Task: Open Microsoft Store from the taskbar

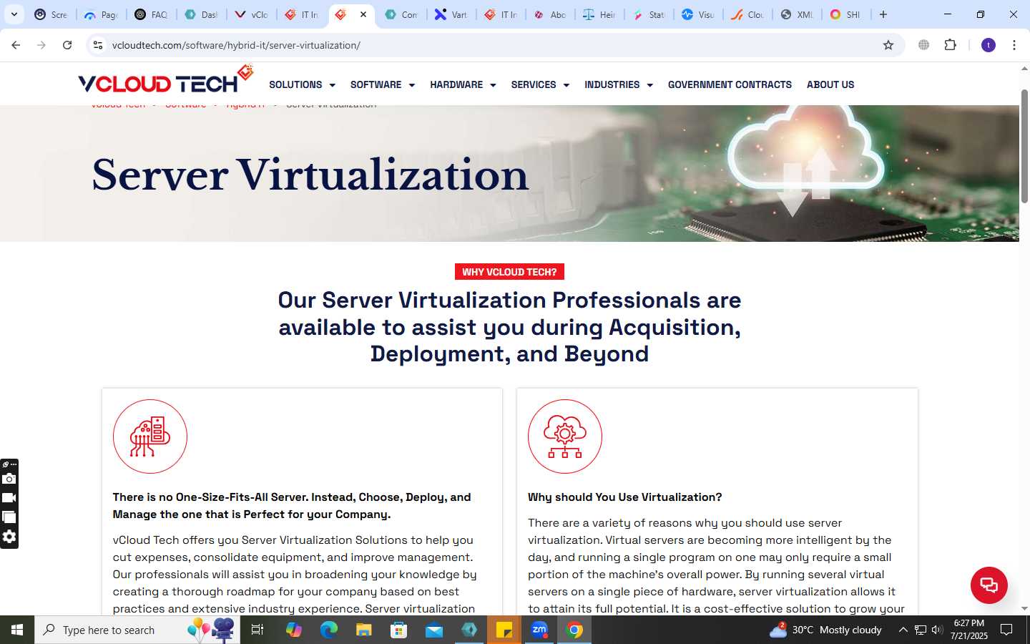Action: pyautogui.click(x=399, y=630)
